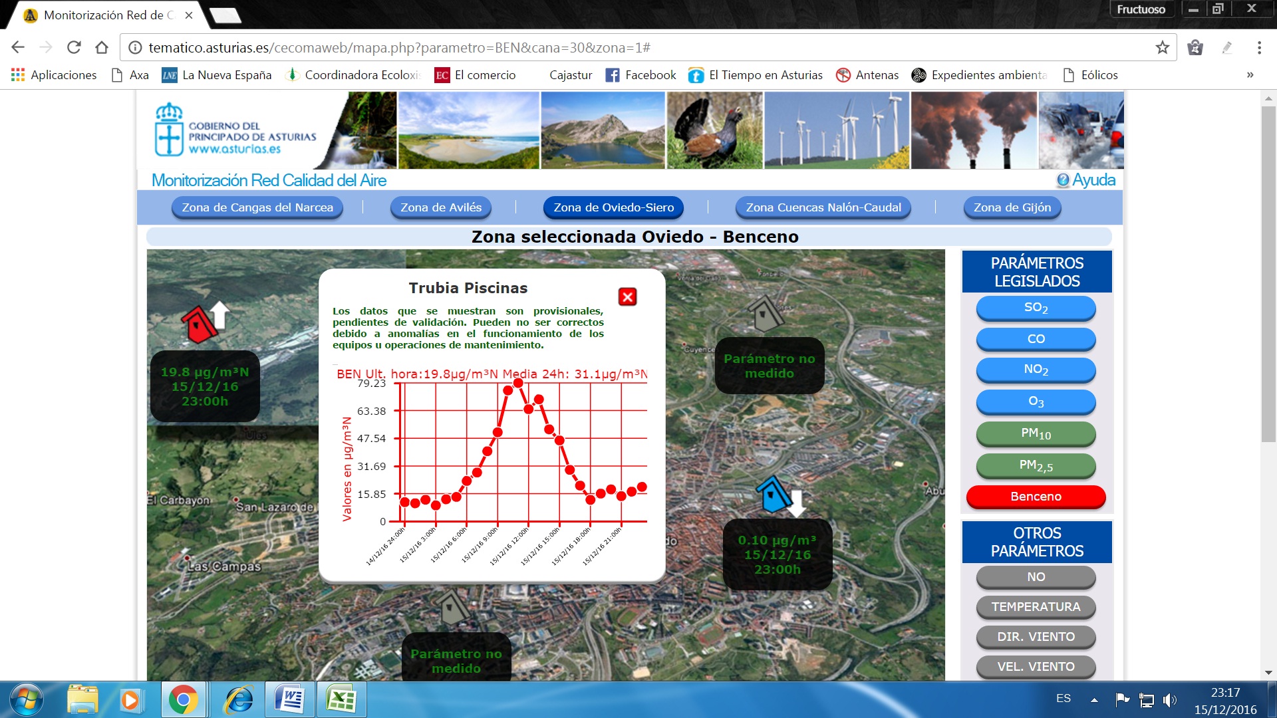Reload the page

coord(74,48)
